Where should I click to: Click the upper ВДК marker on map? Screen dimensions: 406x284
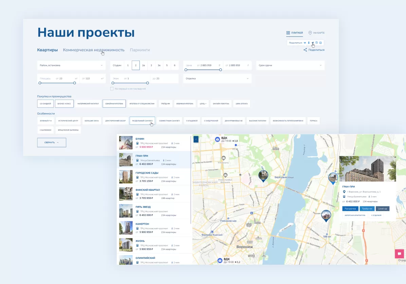coord(218,140)
